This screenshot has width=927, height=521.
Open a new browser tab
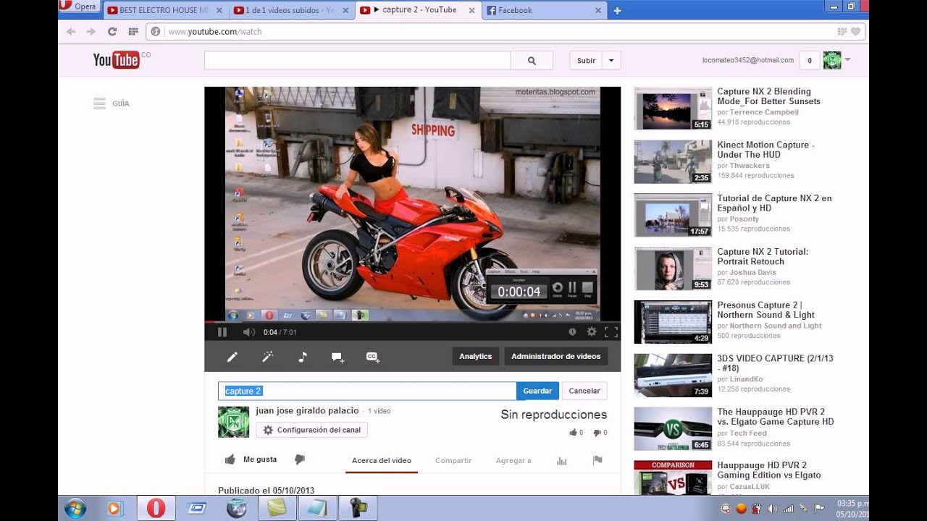(x=617, y=10)
